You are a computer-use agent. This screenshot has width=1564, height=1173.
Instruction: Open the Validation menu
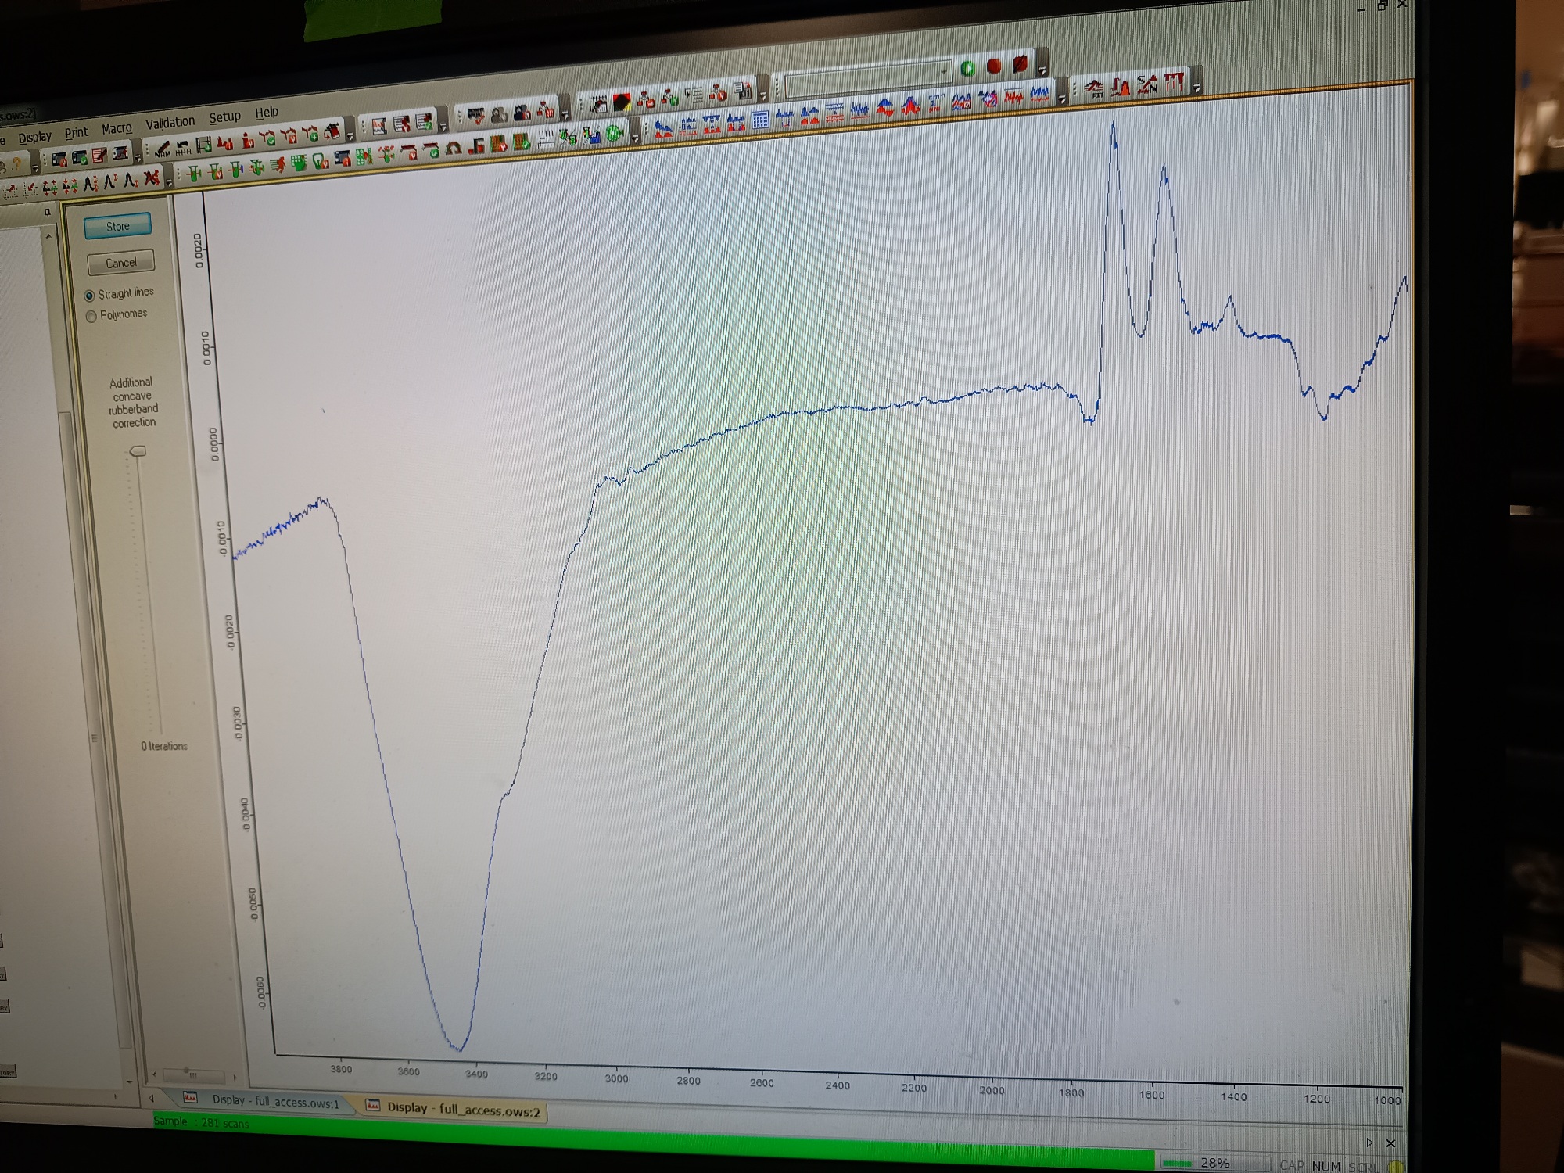pos(170,122)
